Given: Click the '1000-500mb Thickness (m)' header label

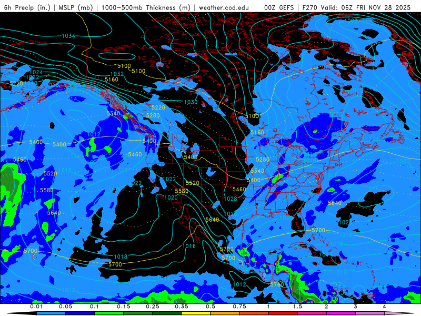Looking at the screenshot, I should pos(145,7).
